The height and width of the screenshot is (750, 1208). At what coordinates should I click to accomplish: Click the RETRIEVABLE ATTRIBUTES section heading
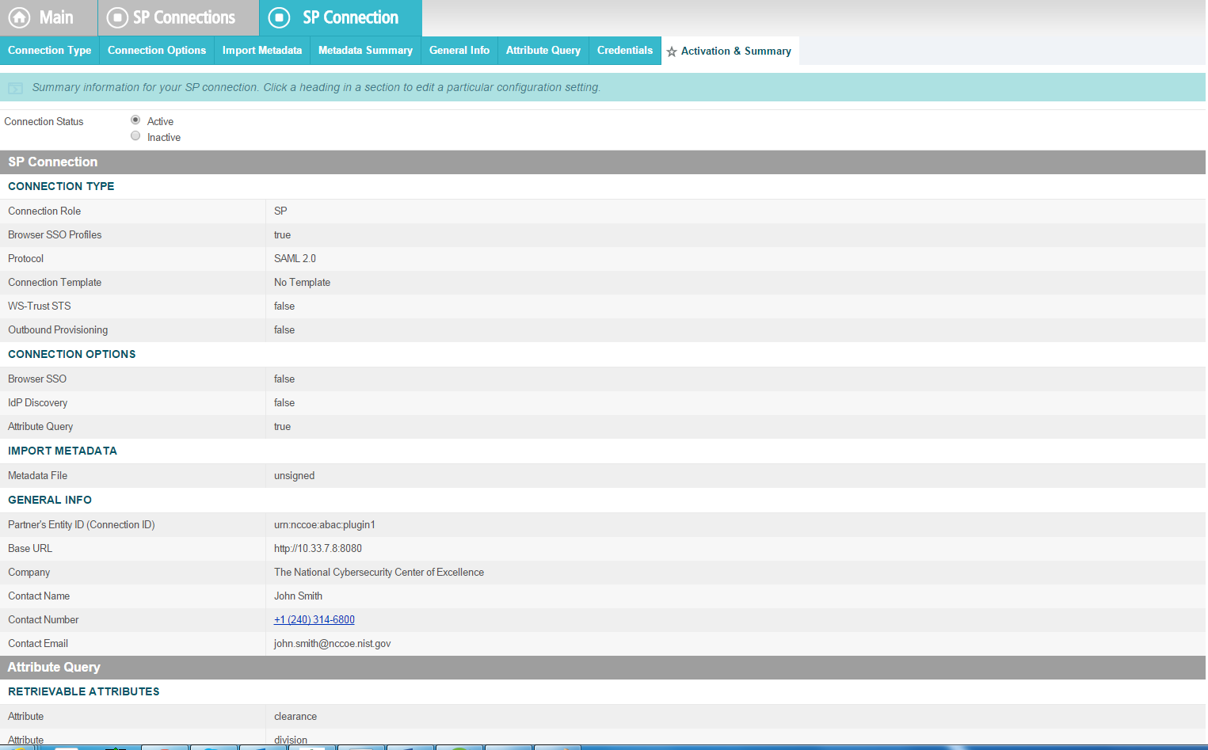click(83, 692)
